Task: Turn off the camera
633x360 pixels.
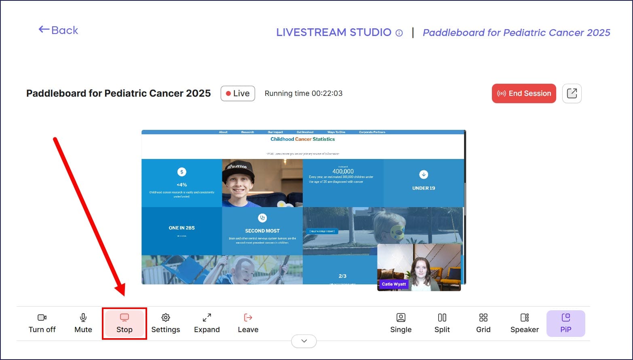Action: (42, 323)
